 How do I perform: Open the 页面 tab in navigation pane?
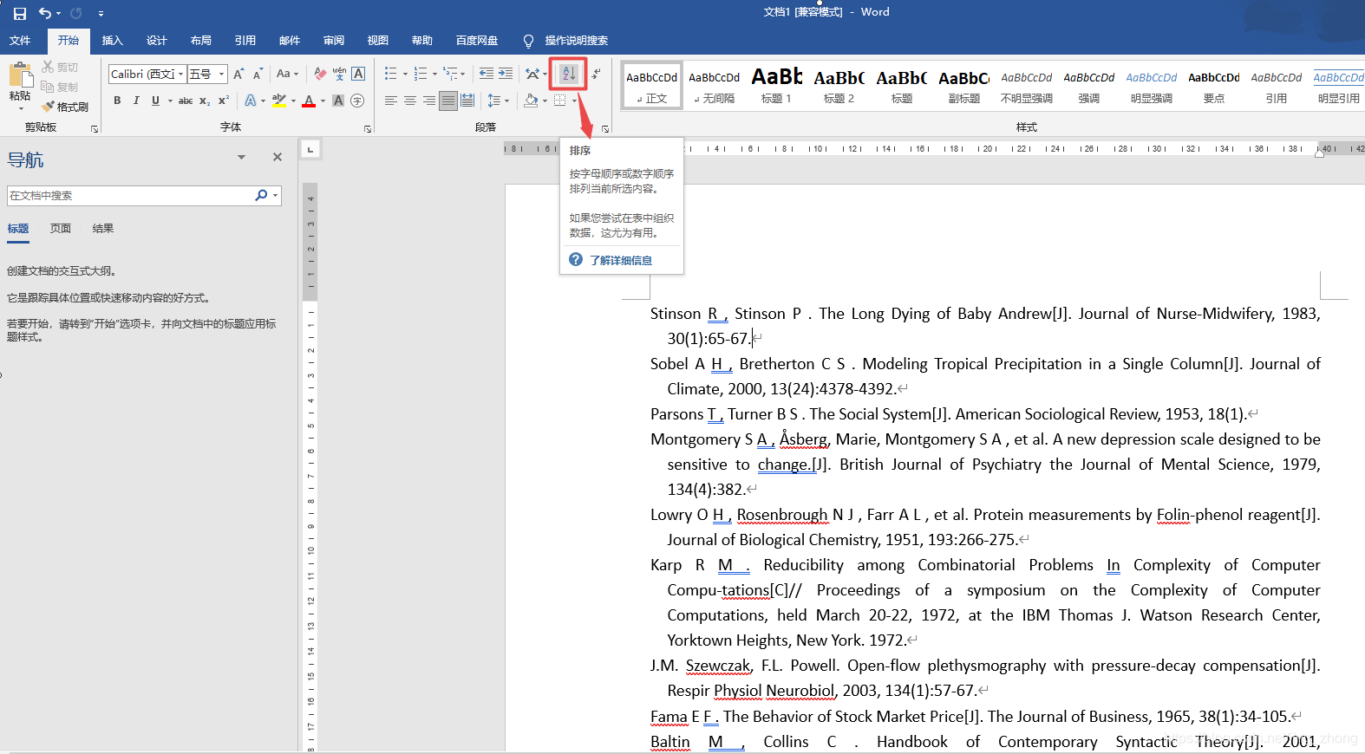tap(61, 229)
